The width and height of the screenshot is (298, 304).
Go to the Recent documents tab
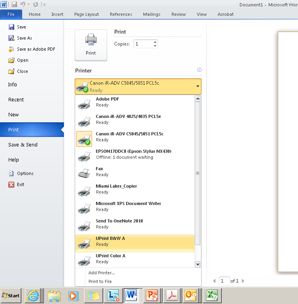[x=16, y=100]
